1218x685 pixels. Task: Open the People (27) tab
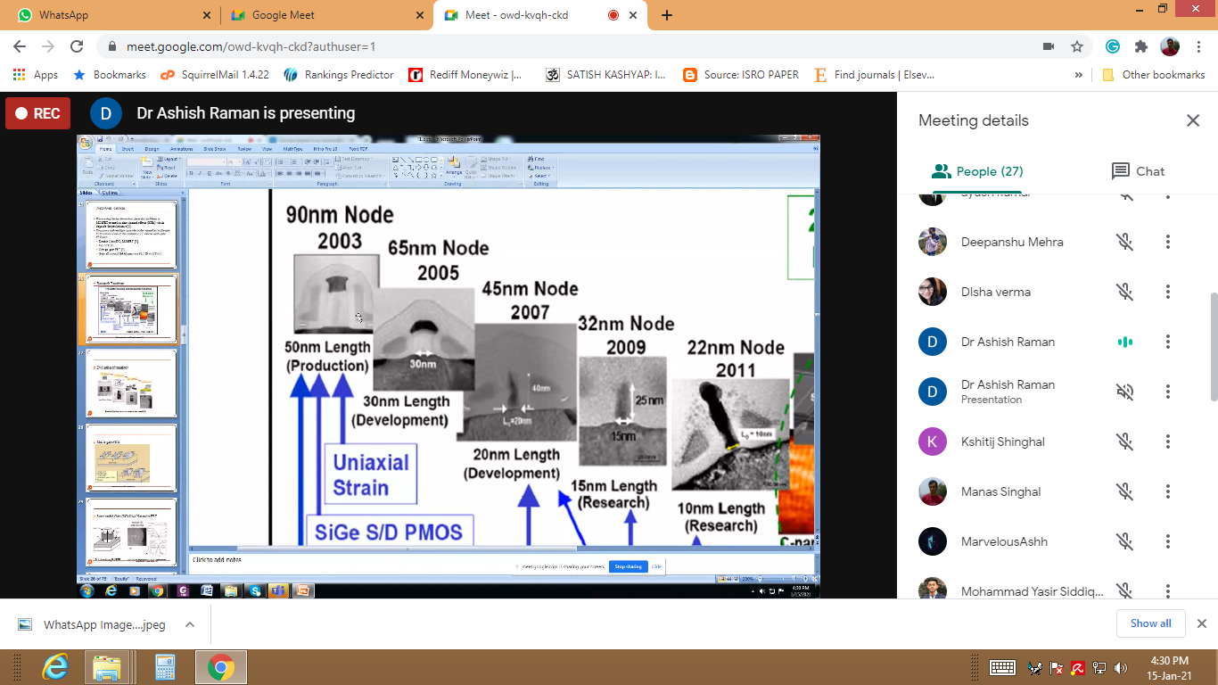coord(976,171)
